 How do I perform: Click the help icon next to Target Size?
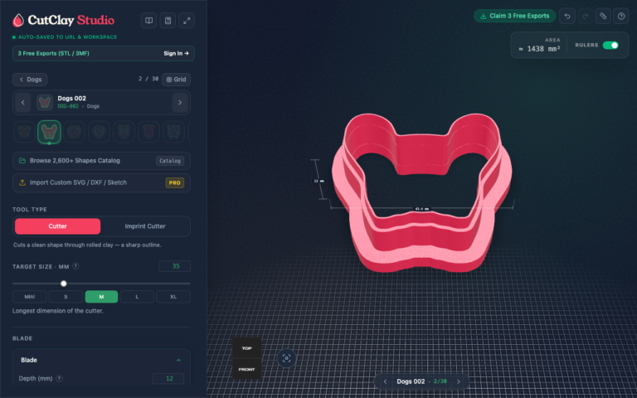pos(75,266)
